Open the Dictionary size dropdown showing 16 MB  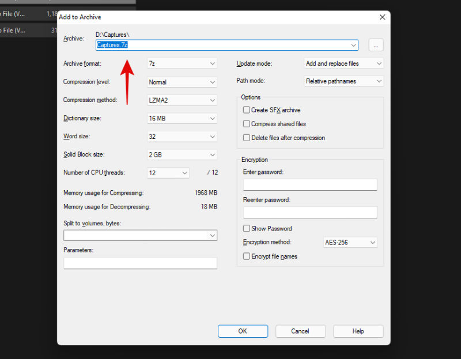[182, 119]
